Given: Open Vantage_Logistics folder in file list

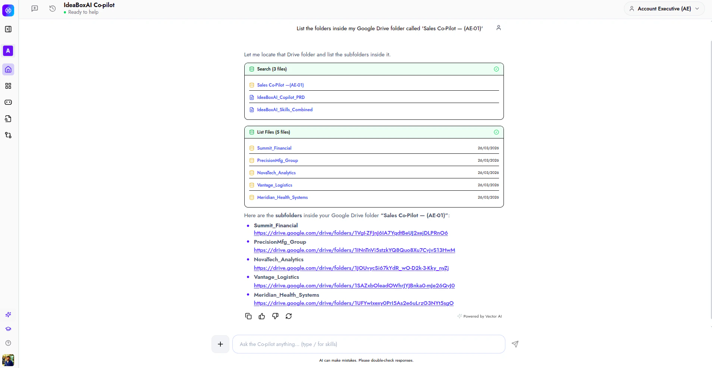Looking at the screenshot, I should pos(275,185).
